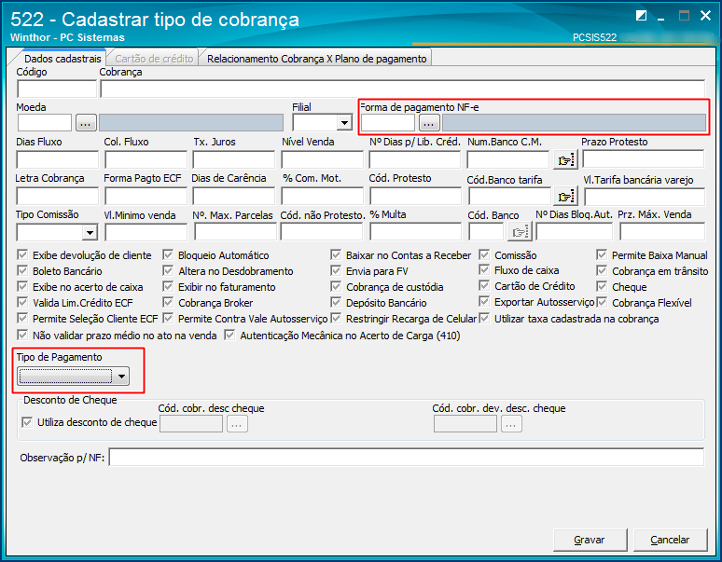The width and height of the screenshot is (722, 562).
Task: Minimize the Cadastrar tipo de cobrança window
Action: click(661, 17)
